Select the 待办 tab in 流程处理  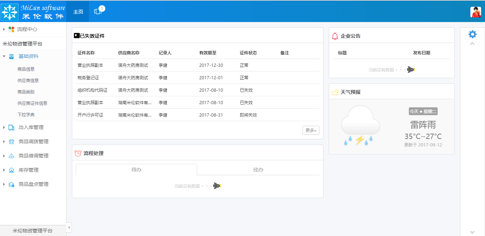tap(136, 170)
